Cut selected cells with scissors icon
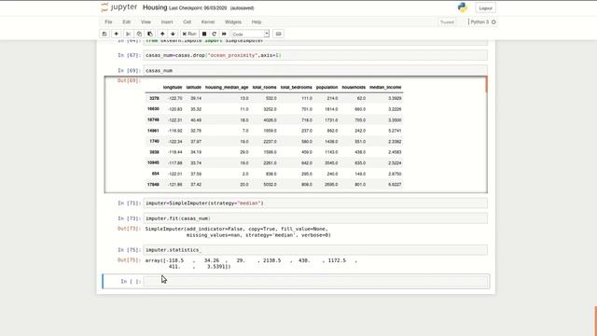The height and width of the screenshot is (336, 597). pyautogui.click(x=129, y=34)
